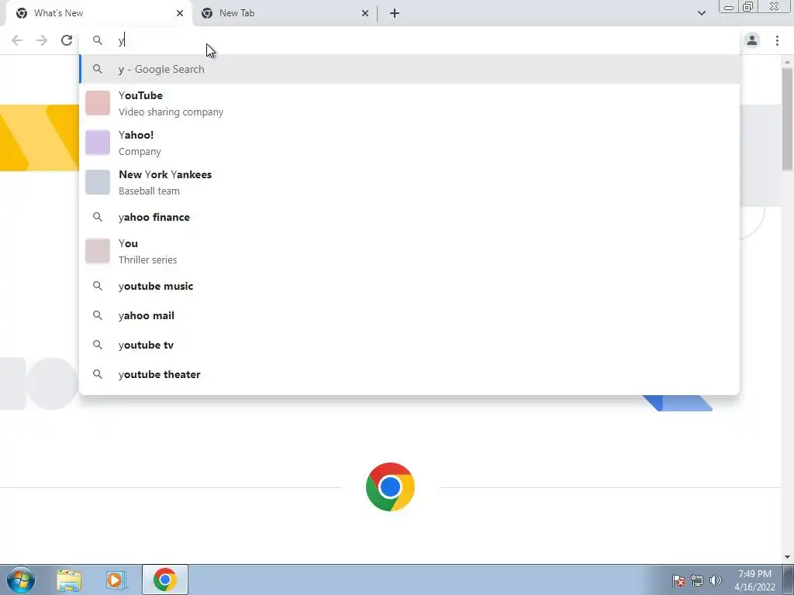
Task: Select the 'yahoo mail' search suggestion
Action: (409, 316)
